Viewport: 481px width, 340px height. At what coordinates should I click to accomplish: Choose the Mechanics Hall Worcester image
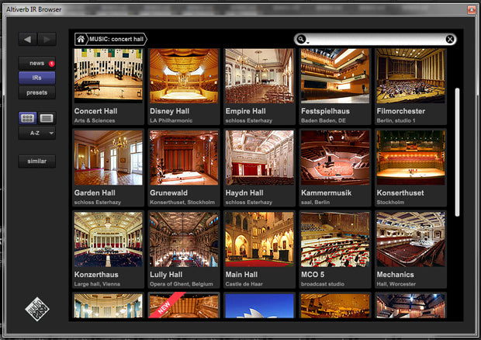tap(410, 239)
